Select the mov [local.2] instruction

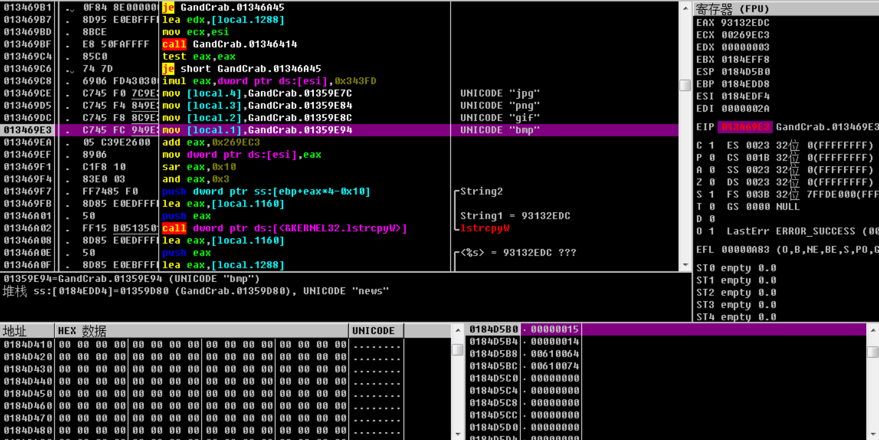coord(257,118)
